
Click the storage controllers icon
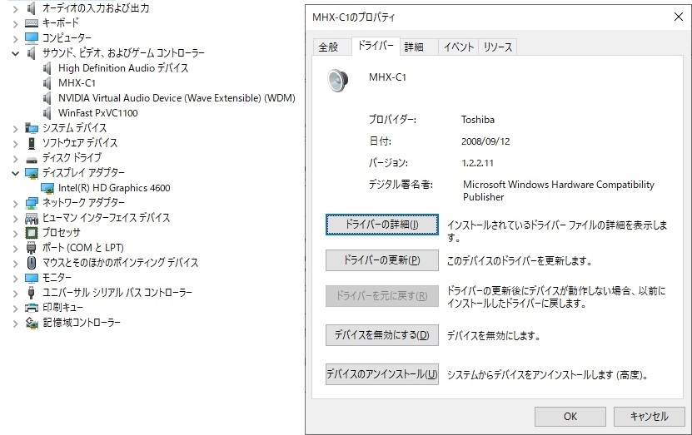[32, 323]
